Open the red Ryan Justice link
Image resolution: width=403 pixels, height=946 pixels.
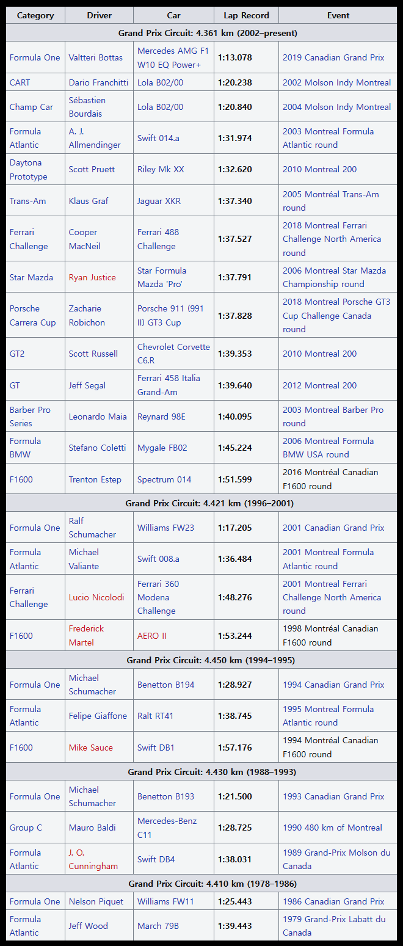92,277
